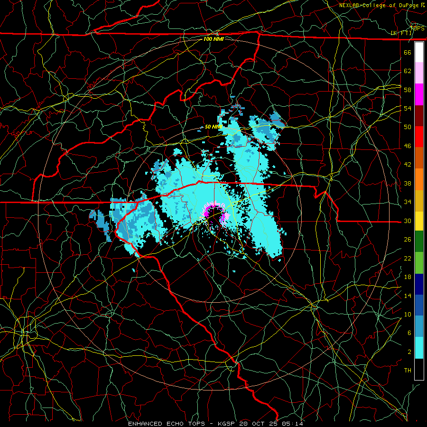Click the 'ENHANCED ECHO TOPS' product title

tap(167, 424)
